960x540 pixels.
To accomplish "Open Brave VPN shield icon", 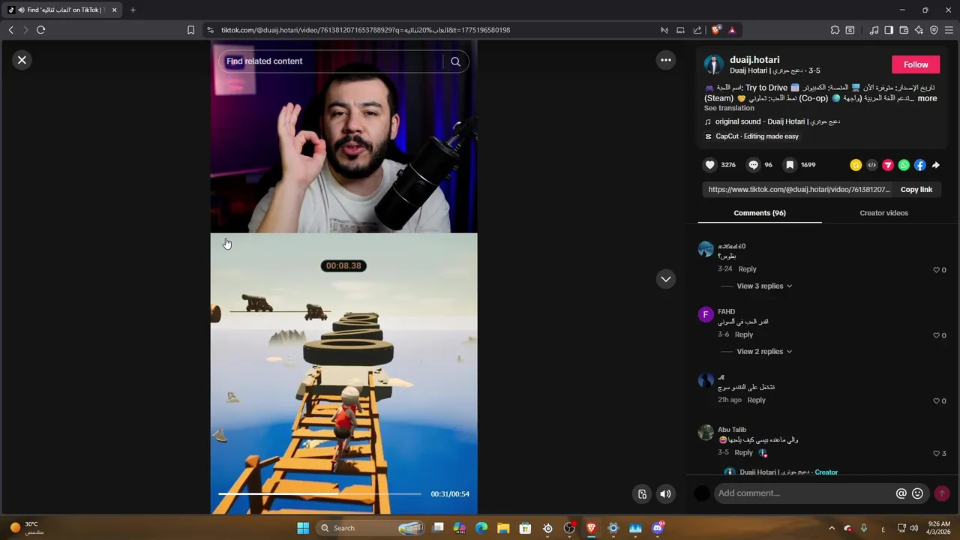I will coord(934,30).
